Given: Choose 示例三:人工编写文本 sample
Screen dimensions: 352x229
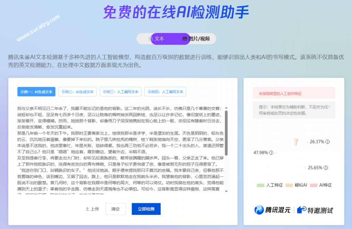Looking at the screenshot, I should tap(120, 92).
